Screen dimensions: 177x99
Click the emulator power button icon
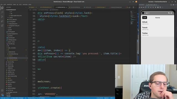coord(140,7)
